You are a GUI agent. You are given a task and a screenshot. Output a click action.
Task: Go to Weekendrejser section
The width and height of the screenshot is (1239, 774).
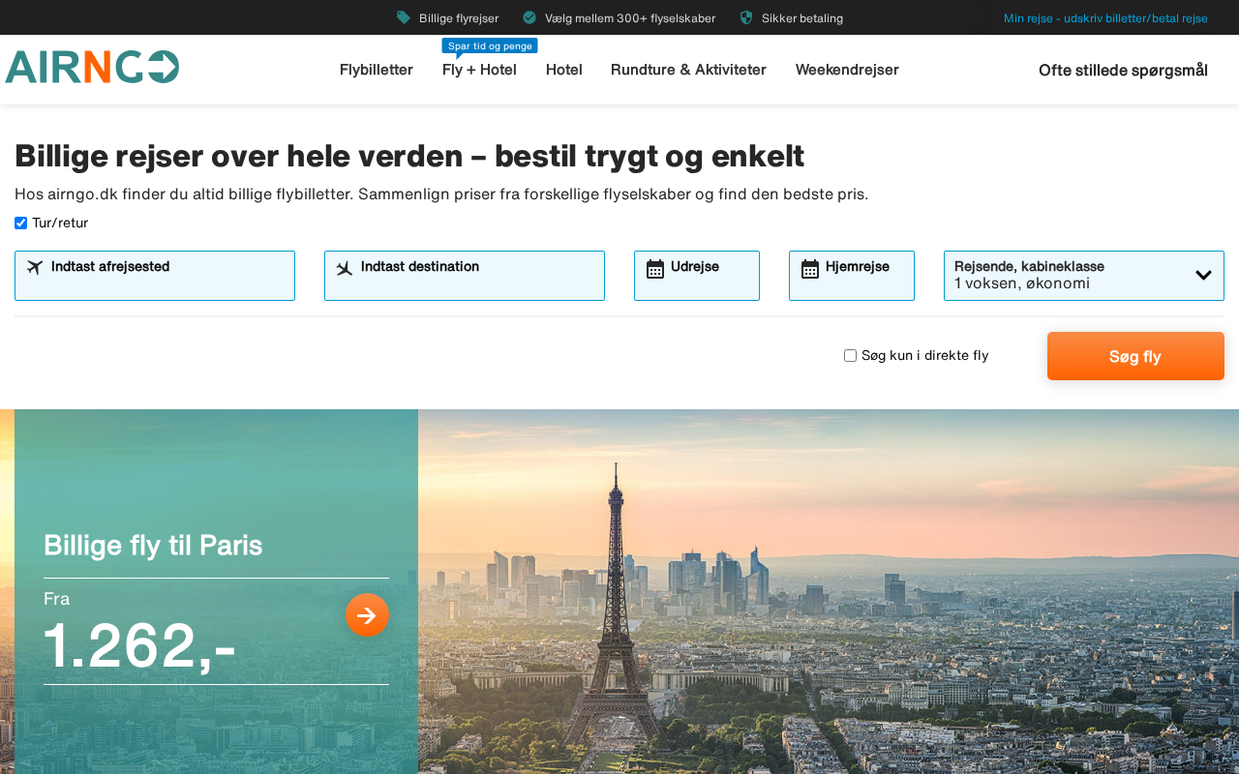tap(847, 70)
